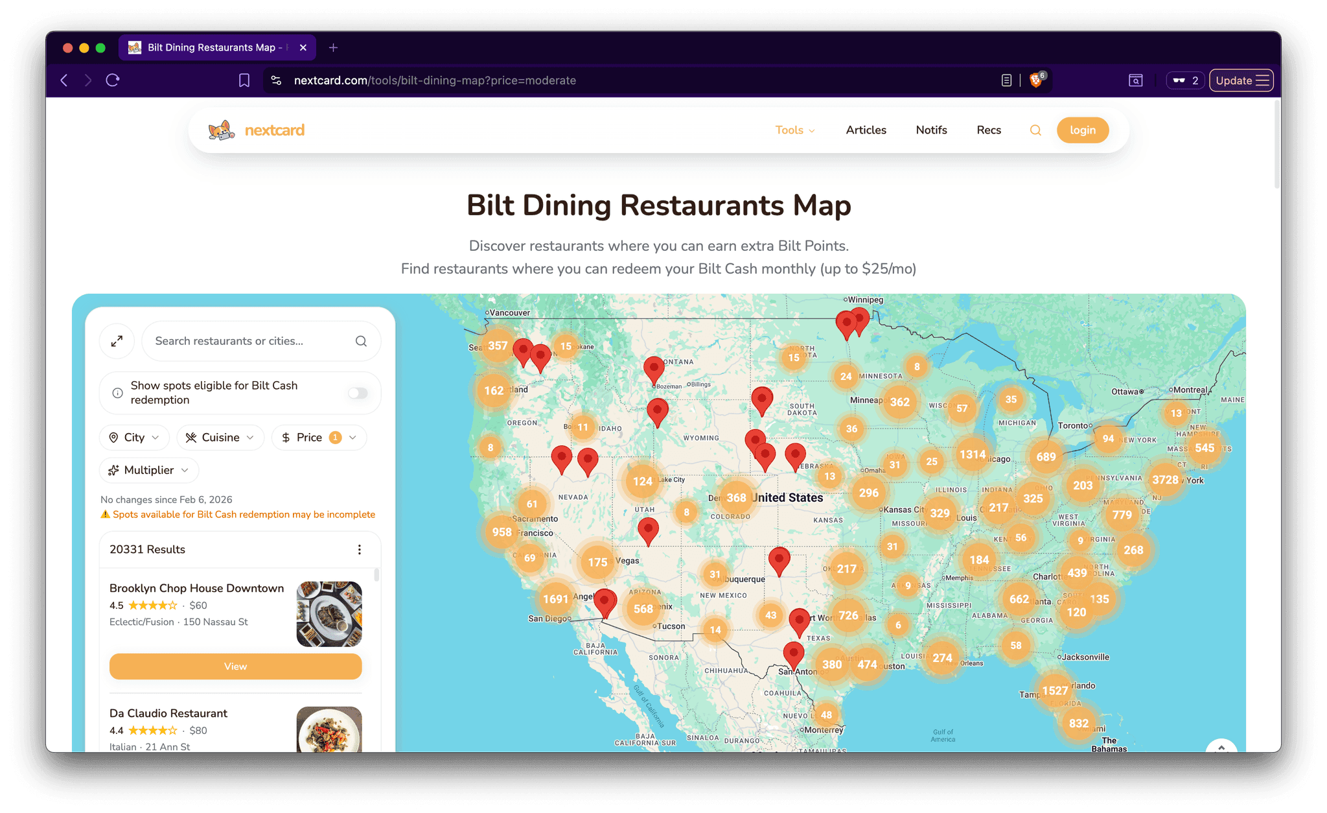Open Brooklyn Chop House Downtown title
Screen dimensions: 1327x813
coord(196,588)
